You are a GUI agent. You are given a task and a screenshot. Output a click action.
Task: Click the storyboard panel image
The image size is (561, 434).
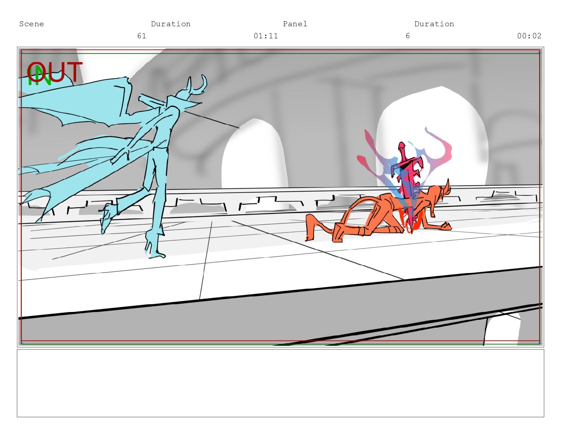coord(280,197)
